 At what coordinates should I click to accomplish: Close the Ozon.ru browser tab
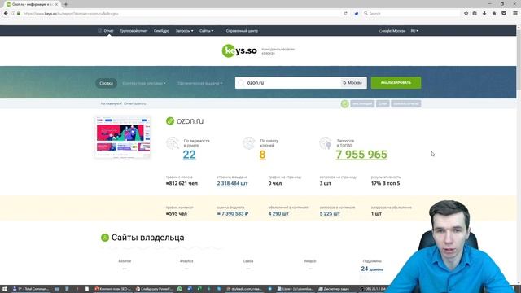[x=56, y=4]
